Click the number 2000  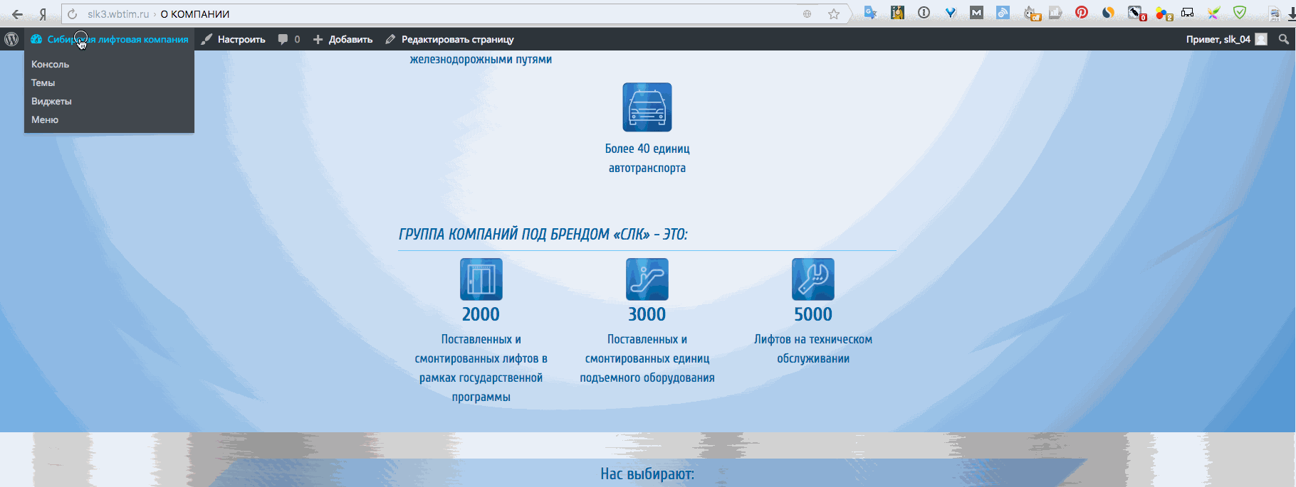(481, 314)
